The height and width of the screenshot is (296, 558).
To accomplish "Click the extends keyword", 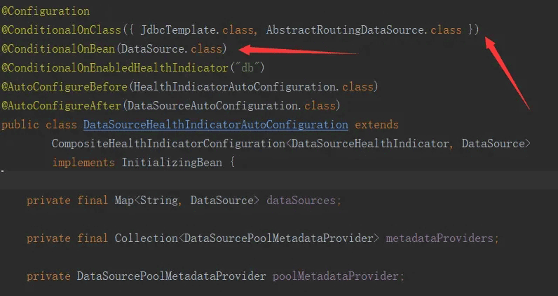I will tap(376, 125).
